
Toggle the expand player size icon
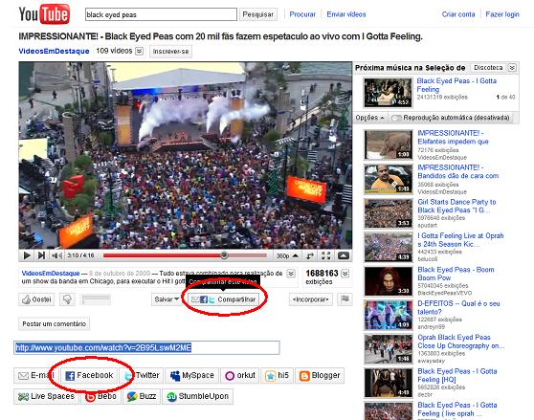310,255
